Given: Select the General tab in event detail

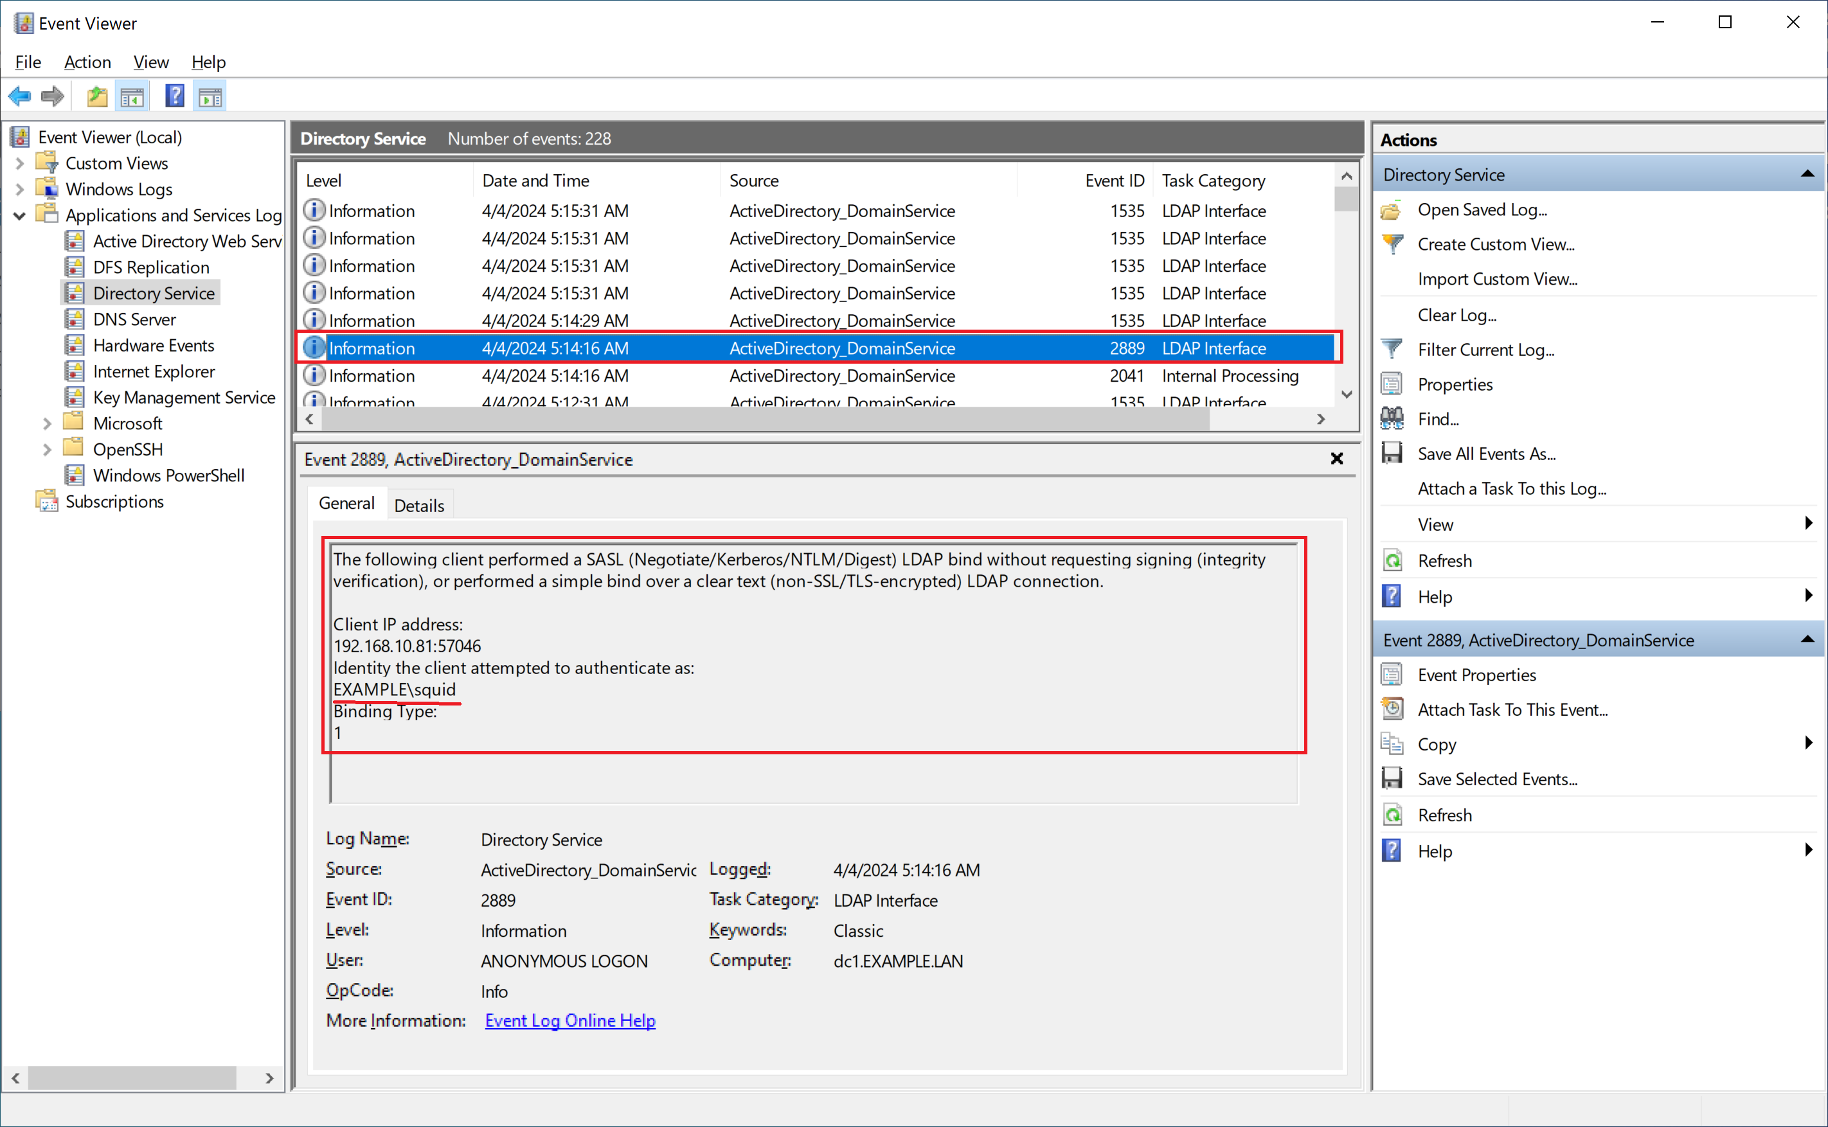Looking at the screenshot, I should click(x=346, y=506).
